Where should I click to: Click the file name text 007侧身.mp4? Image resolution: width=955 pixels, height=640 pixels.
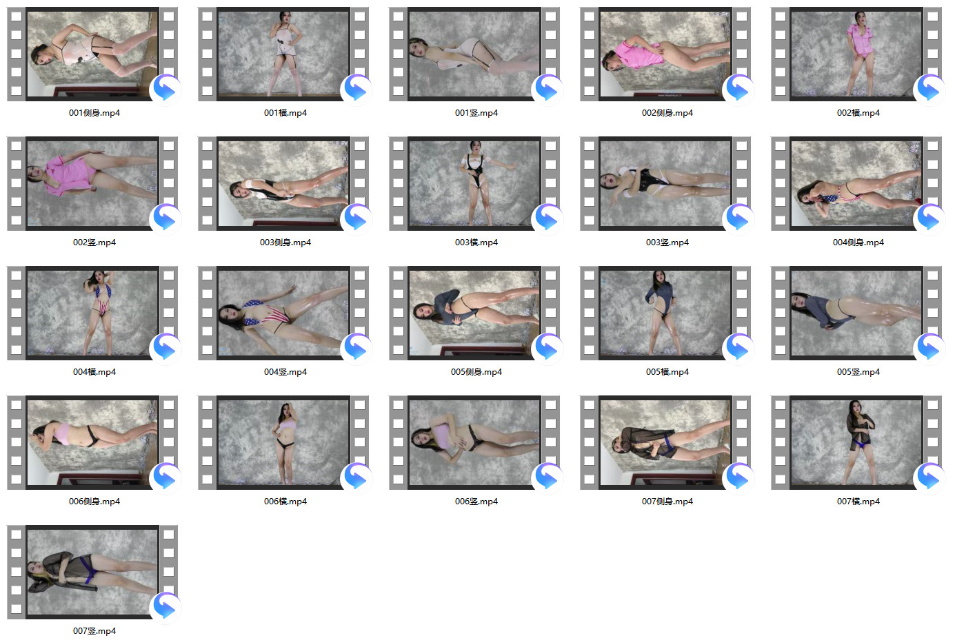(667, 502)
